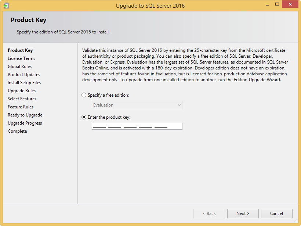Select the Install Setup Files step
The width and height of the screenshot is (301, 226).
tap(24, 83)
